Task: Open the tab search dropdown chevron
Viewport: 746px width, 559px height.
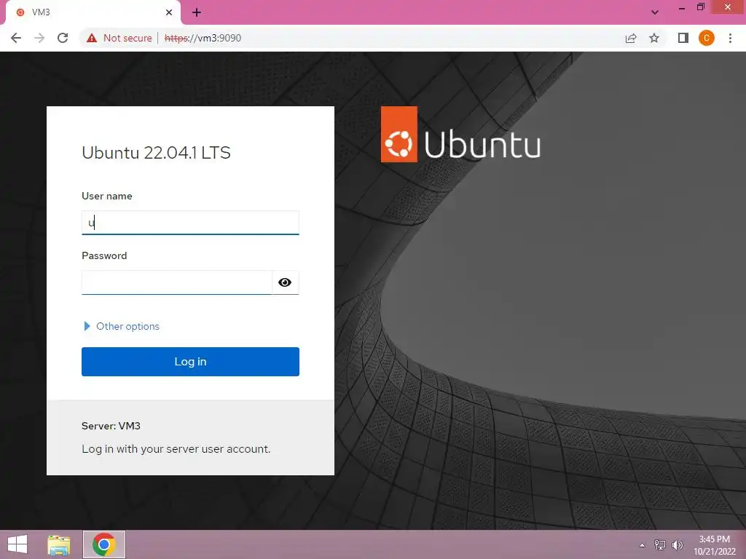Action: [655, 12]
